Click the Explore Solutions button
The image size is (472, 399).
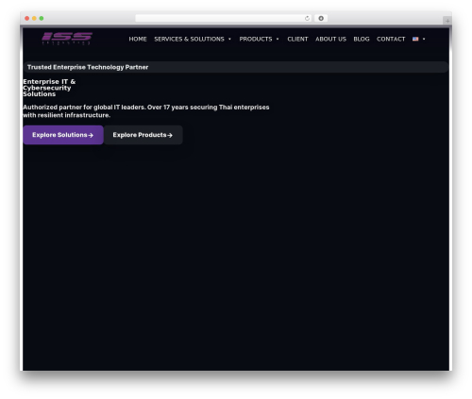point(63,135)
